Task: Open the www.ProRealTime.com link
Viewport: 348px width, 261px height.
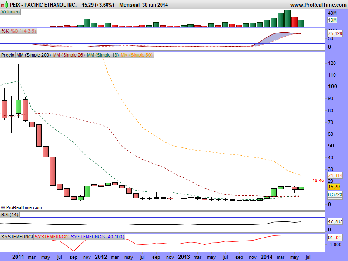Action: tap(319, 5)
